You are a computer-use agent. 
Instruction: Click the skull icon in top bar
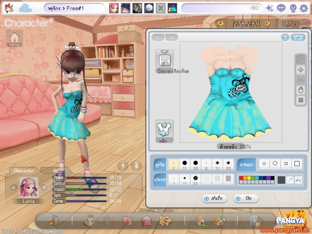[293, 9]
